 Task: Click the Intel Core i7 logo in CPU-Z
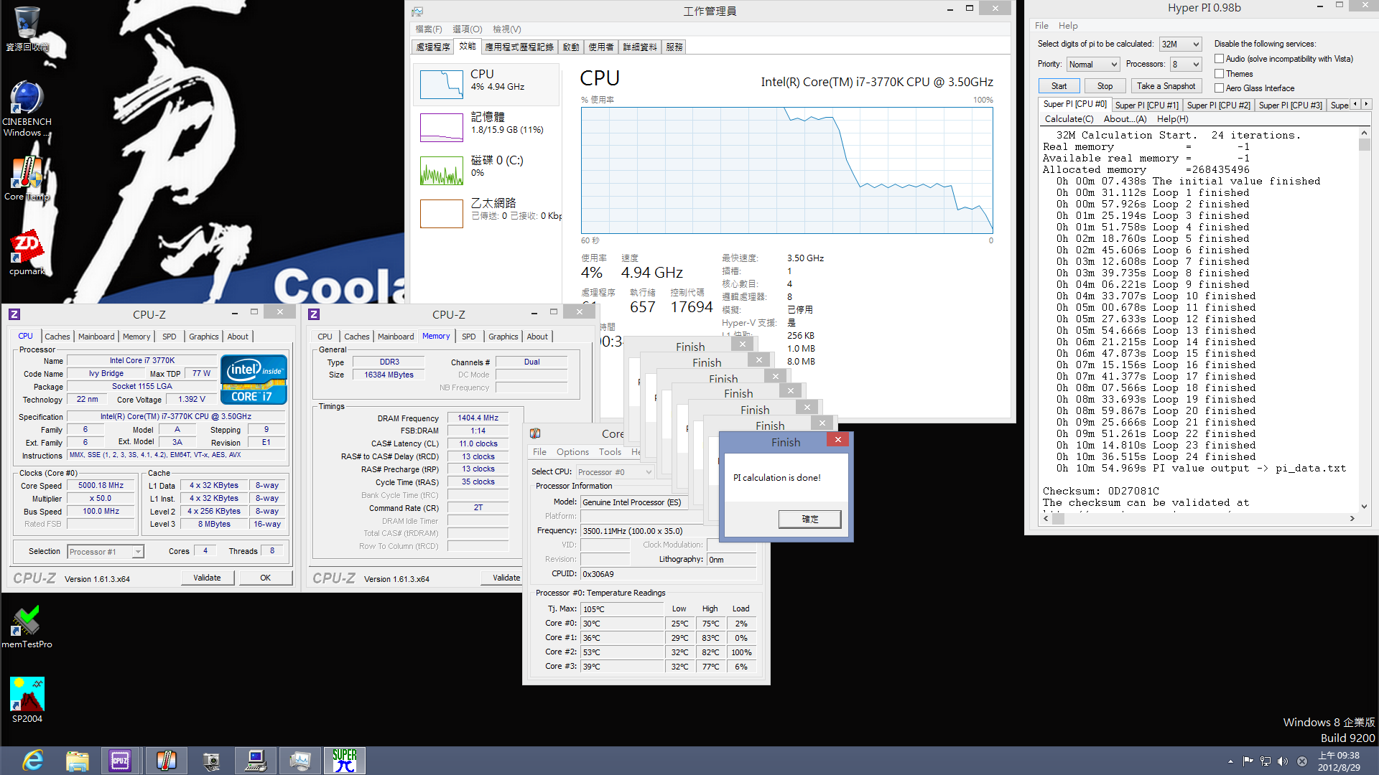pos(254,379)
